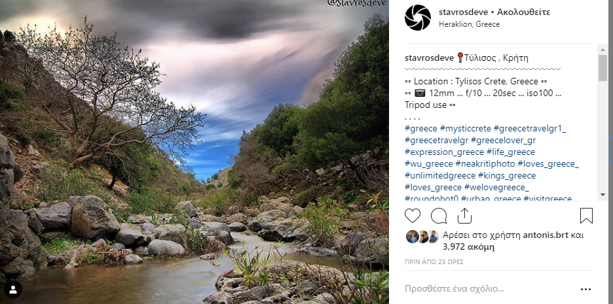
Task: Click the tagged-people icon on the photo
Action: point(14,288)
